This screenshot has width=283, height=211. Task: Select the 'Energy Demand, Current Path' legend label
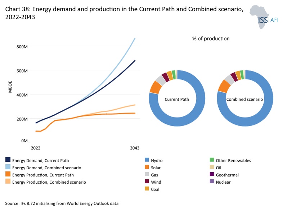(41, 161)
